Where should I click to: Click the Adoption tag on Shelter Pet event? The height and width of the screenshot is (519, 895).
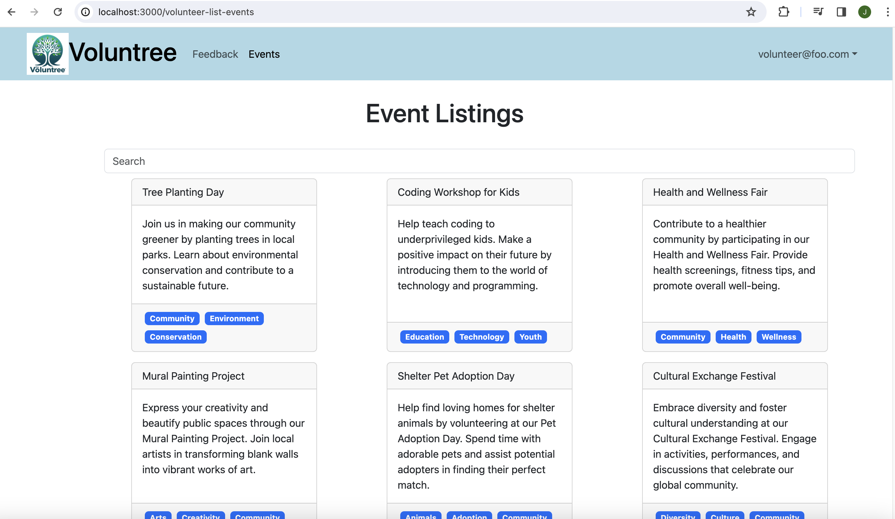coord(469,516)
